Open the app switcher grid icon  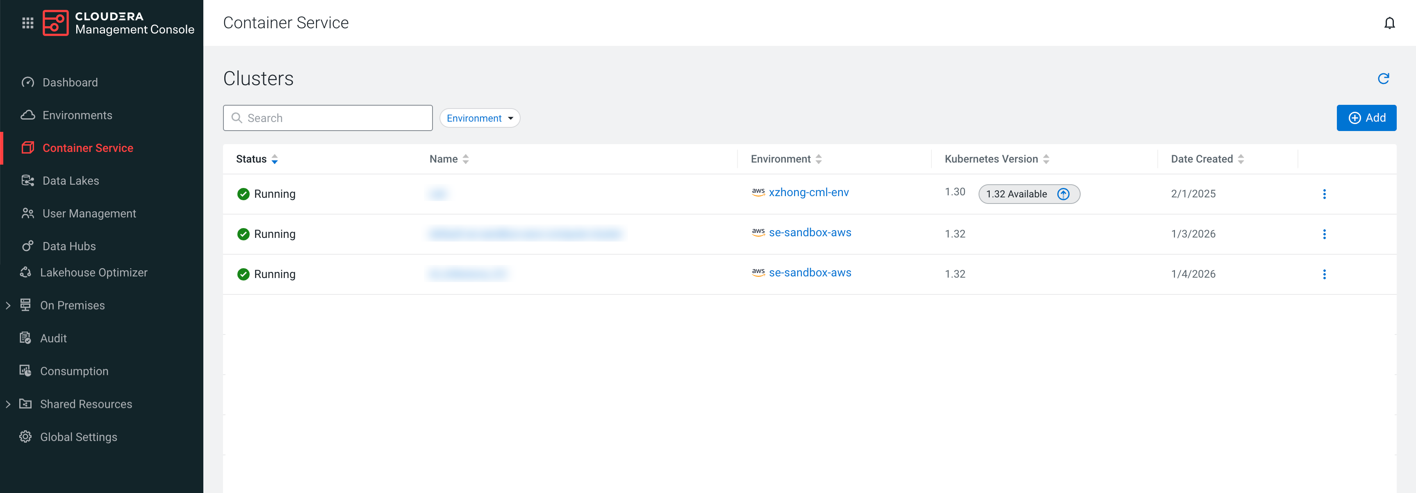click(27, 23)
